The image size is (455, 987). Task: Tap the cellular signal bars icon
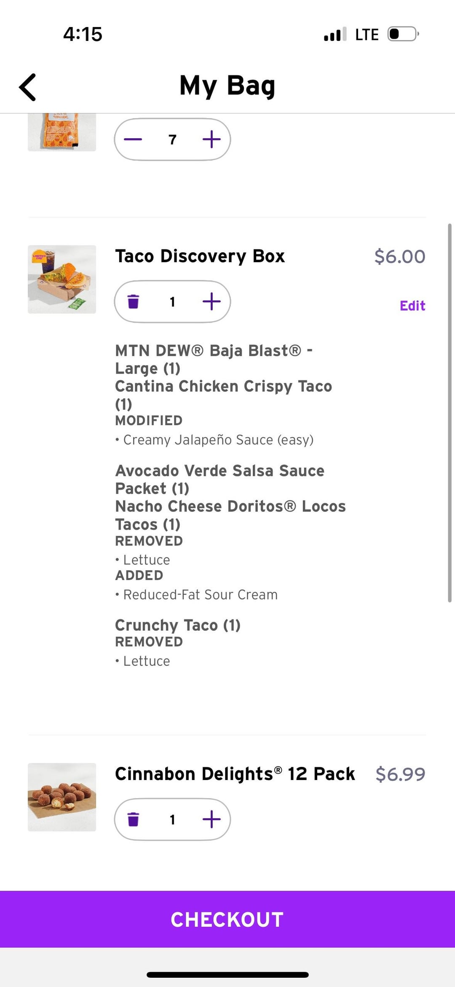point(335,34)
